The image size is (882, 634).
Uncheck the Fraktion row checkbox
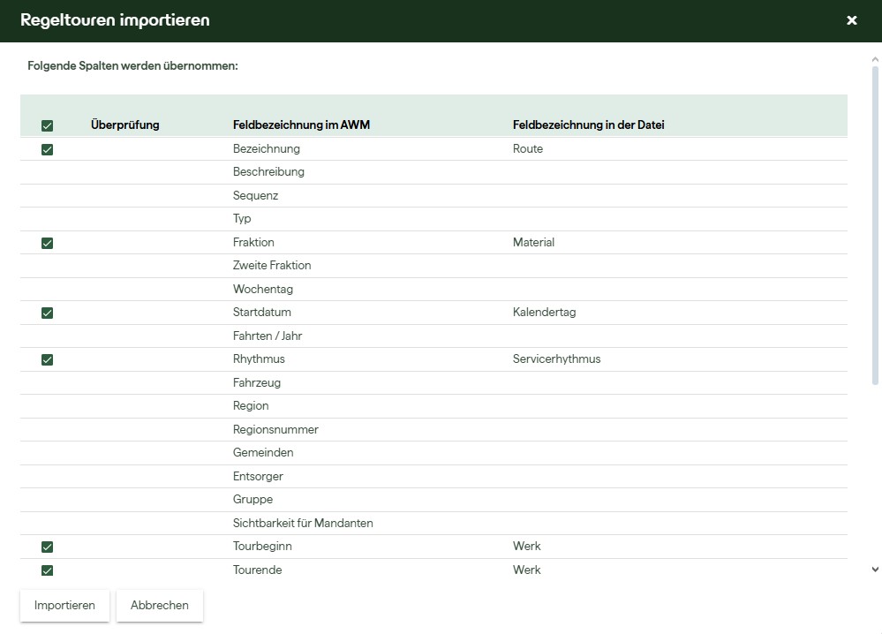coord(48,243)
